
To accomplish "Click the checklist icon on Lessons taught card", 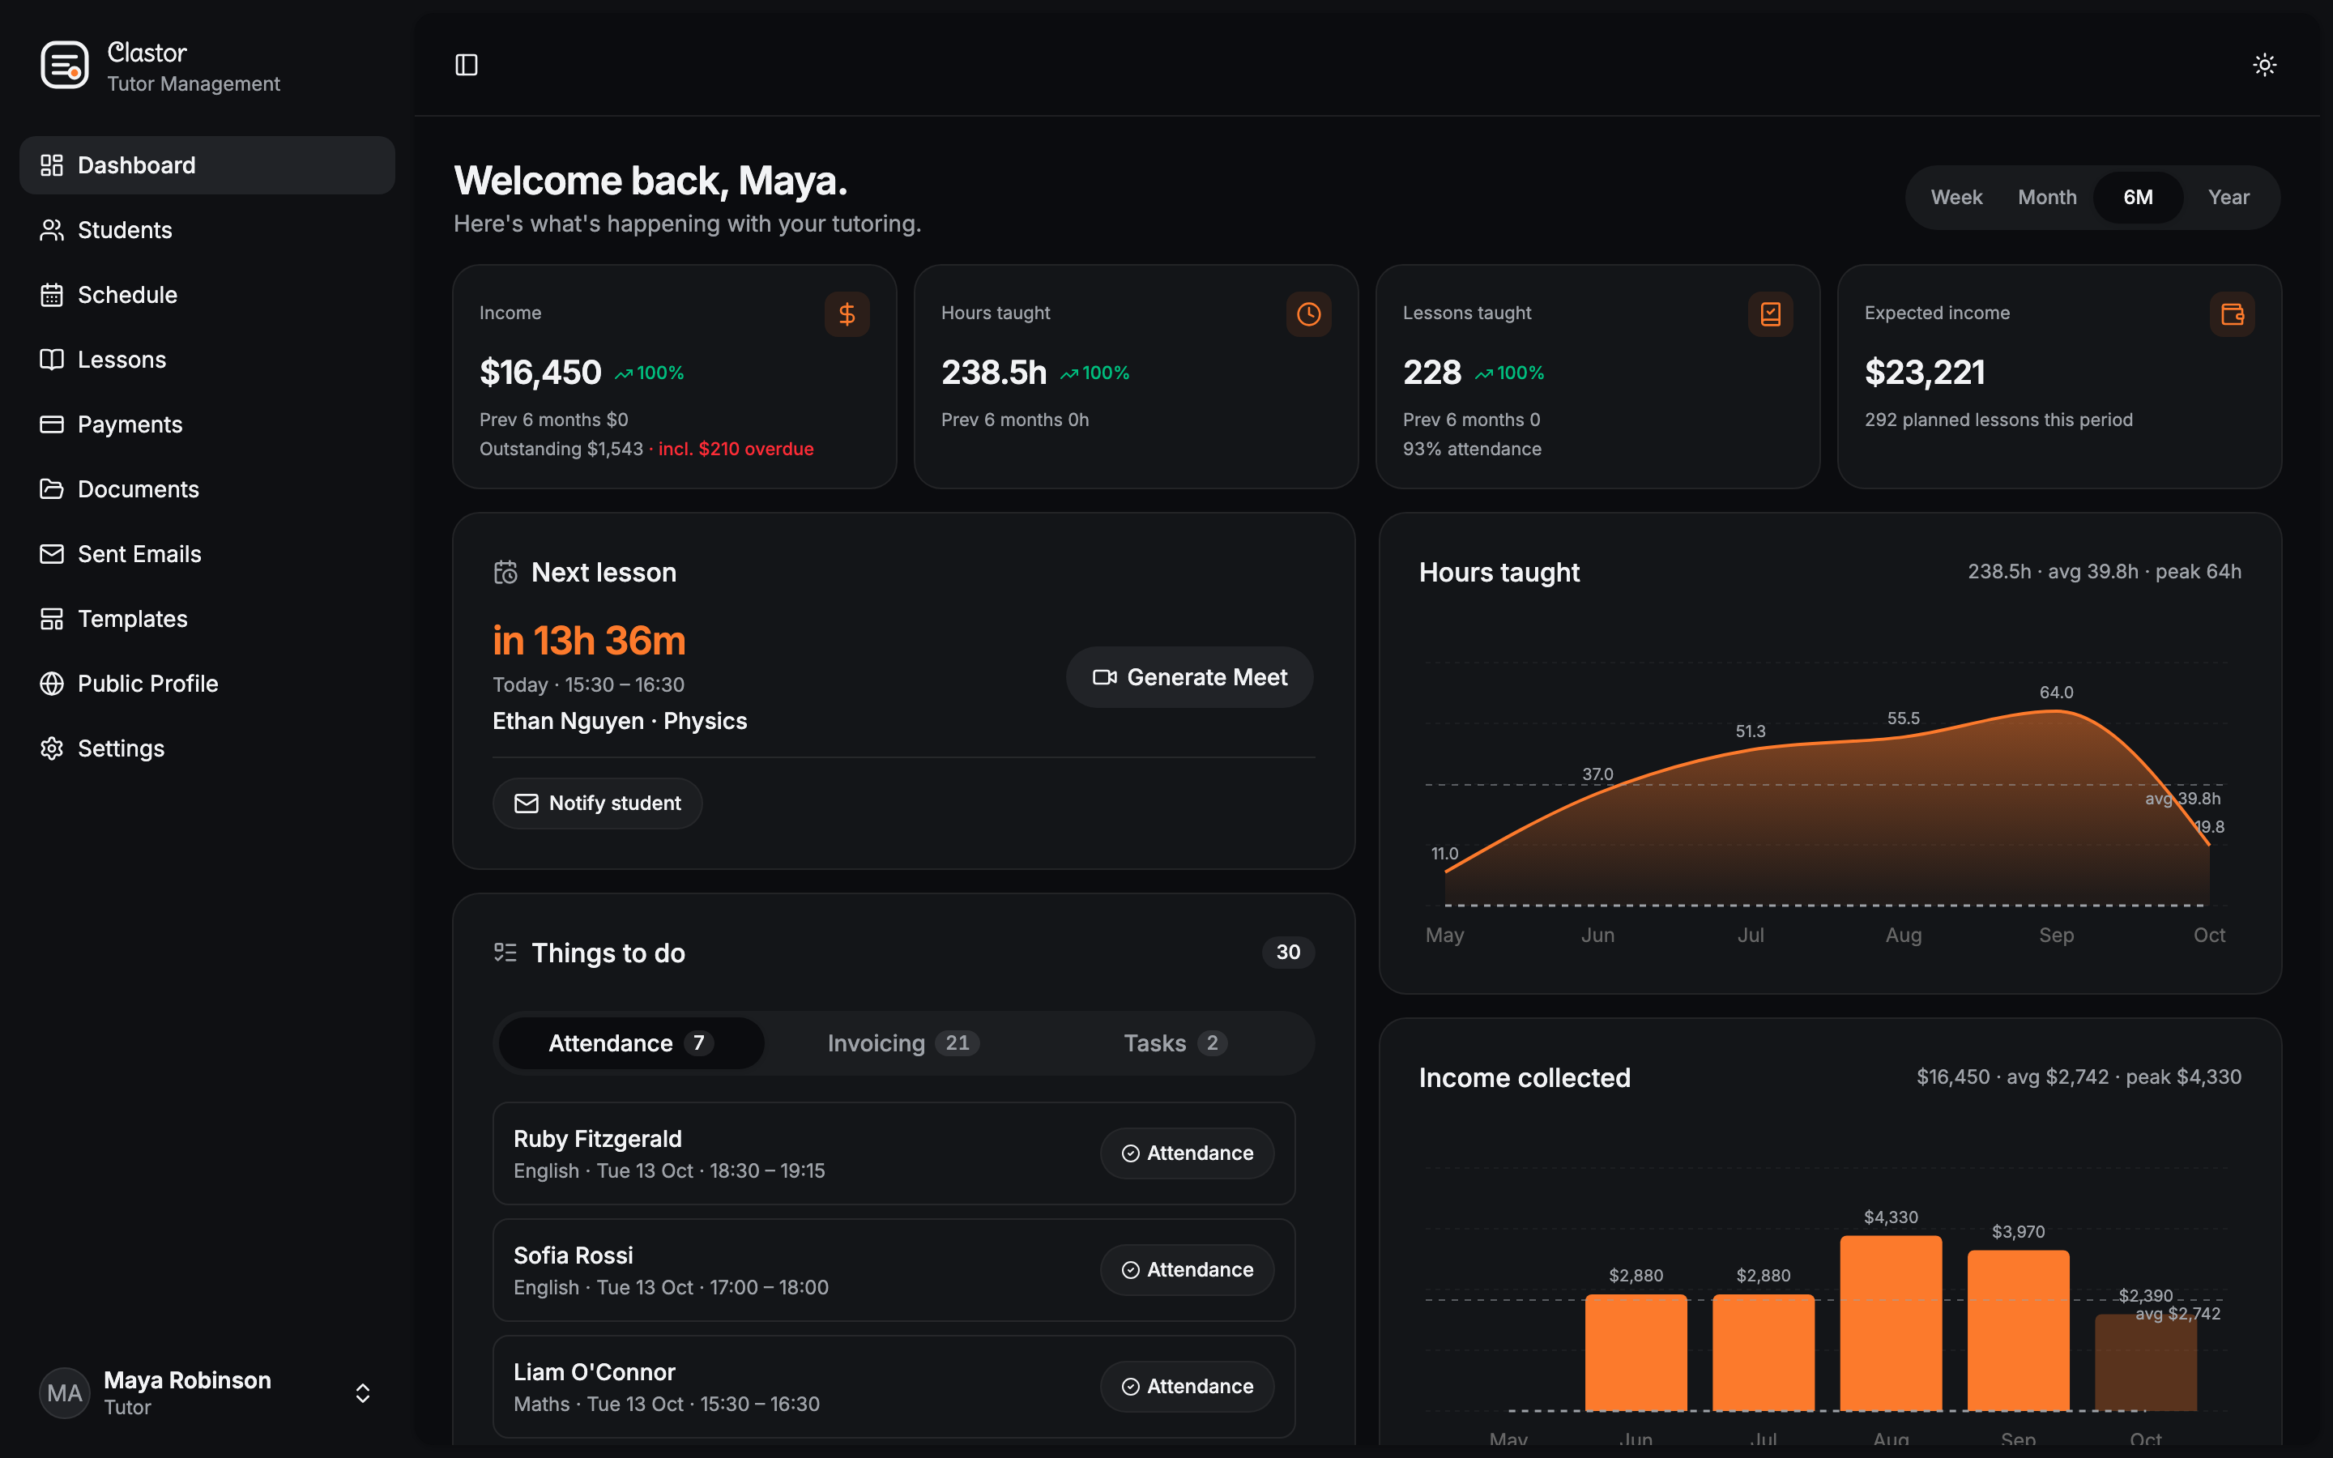I will coord(1770,314).
